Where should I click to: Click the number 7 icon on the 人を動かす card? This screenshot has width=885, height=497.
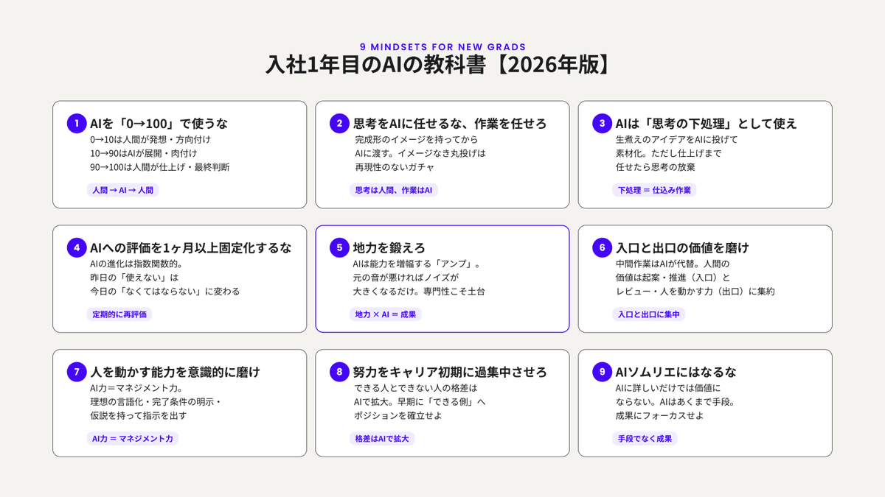pyautogui.click(x=75, y=373)
